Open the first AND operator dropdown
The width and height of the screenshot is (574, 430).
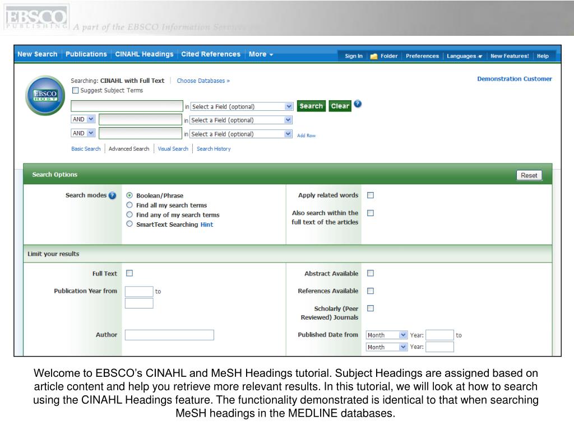83,119
